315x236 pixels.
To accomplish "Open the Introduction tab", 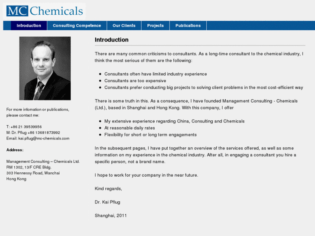I will (x=29, y=26).
